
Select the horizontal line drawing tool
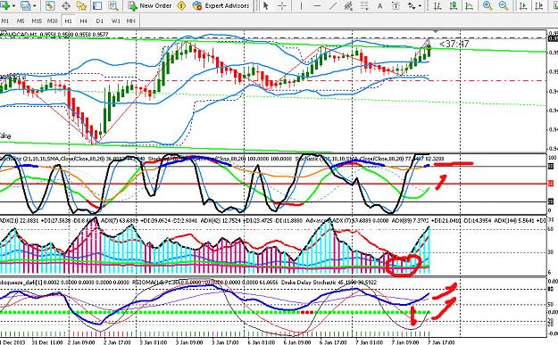click(317, 5)
